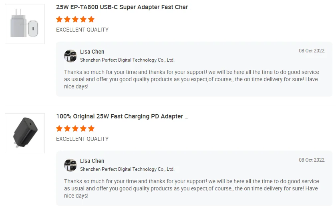Click the Lisa Chen name in the first reply
Image resolution: width=336 pixels, height=210 pixels.
92,52
